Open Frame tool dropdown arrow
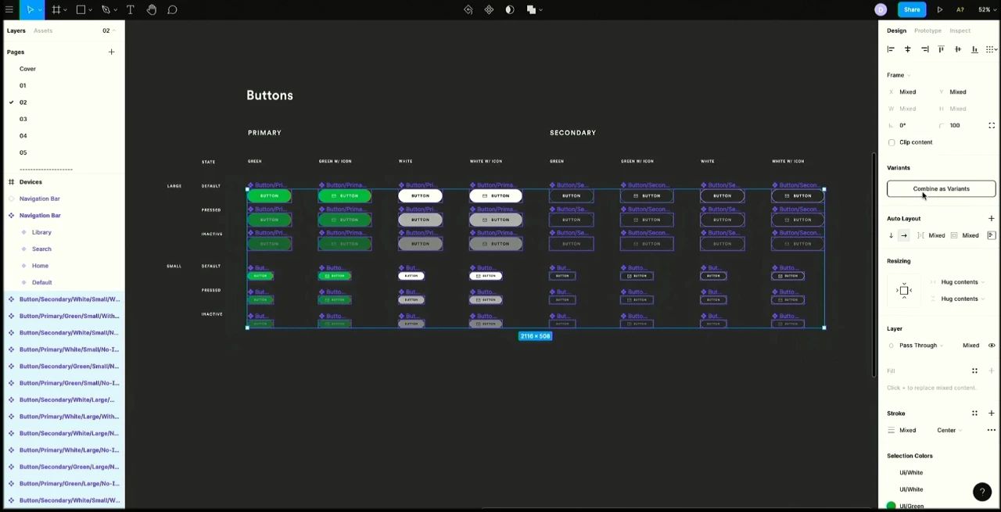1001x512 pixels. (x=66, y=9)
